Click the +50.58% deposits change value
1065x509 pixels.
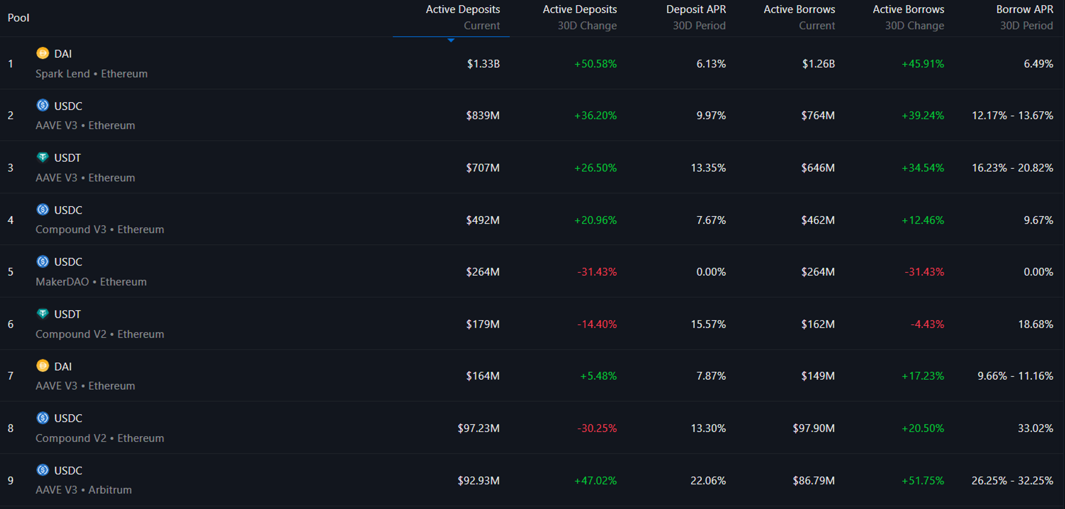(595, 64)
